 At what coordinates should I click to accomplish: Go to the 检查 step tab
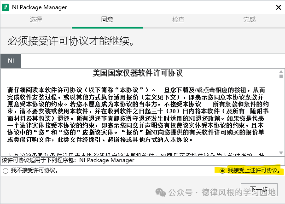coord(178,19)
